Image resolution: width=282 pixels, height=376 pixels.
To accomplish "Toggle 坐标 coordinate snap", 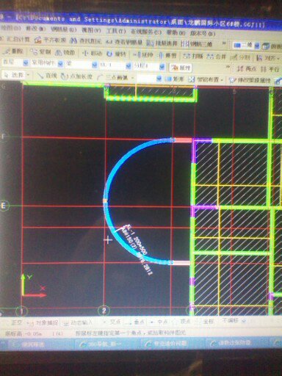I will click(207, 321).
